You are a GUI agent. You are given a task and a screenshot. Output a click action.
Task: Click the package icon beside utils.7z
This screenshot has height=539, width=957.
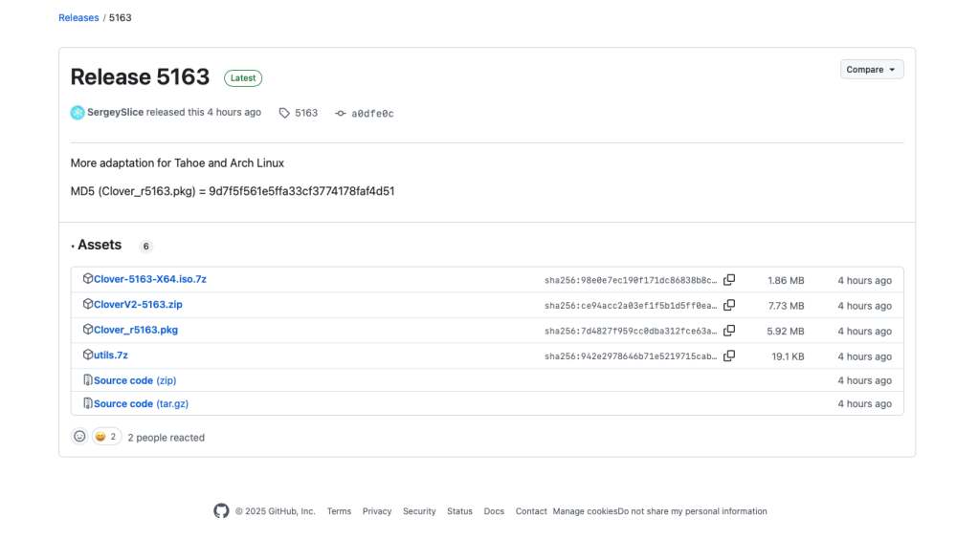tap(88, 355)
